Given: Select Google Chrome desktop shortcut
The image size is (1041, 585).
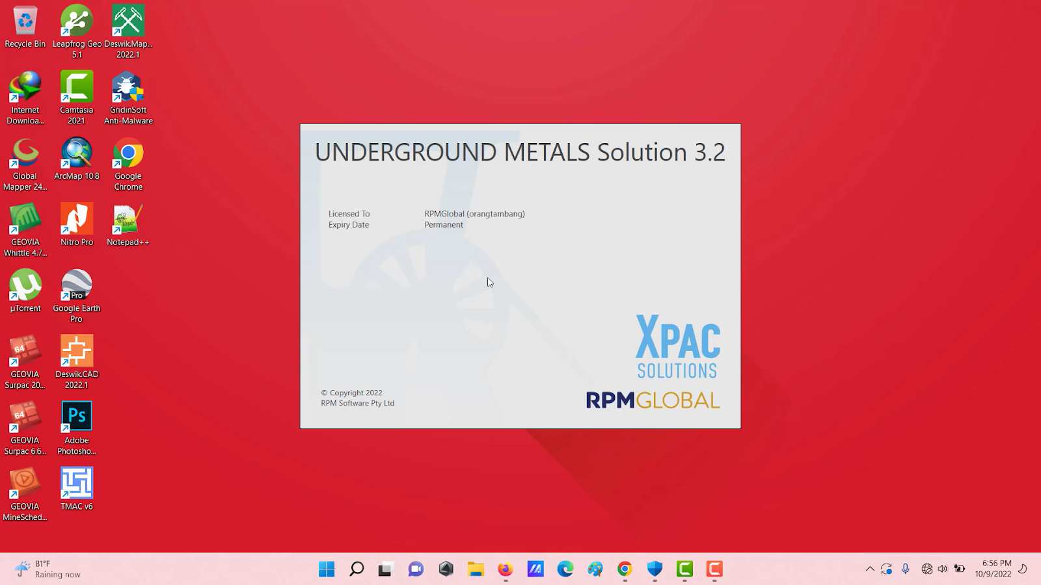Looking at the screenshot, I should point(128,164).
